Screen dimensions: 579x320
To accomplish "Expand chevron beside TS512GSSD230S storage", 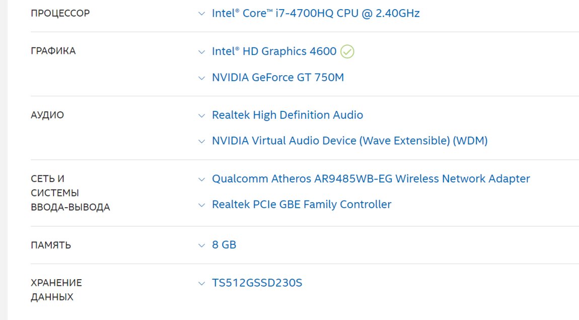I will point(202,283).
